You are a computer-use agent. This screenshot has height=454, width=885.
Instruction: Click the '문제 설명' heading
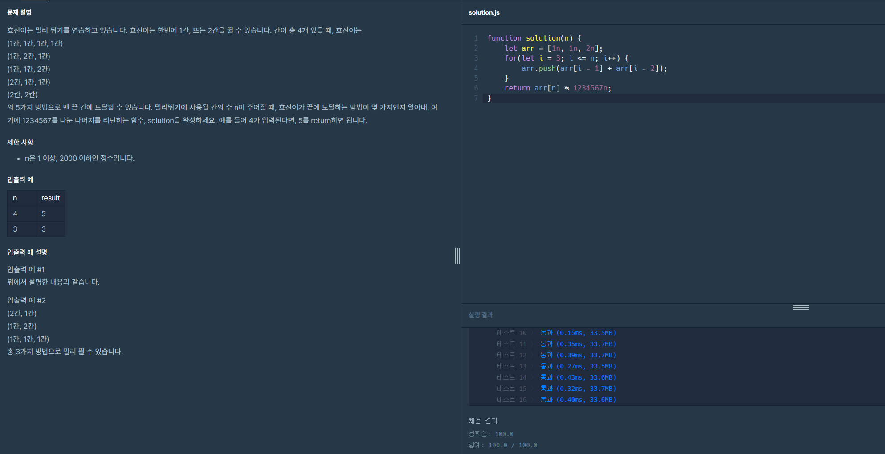(x=19, y=12)
